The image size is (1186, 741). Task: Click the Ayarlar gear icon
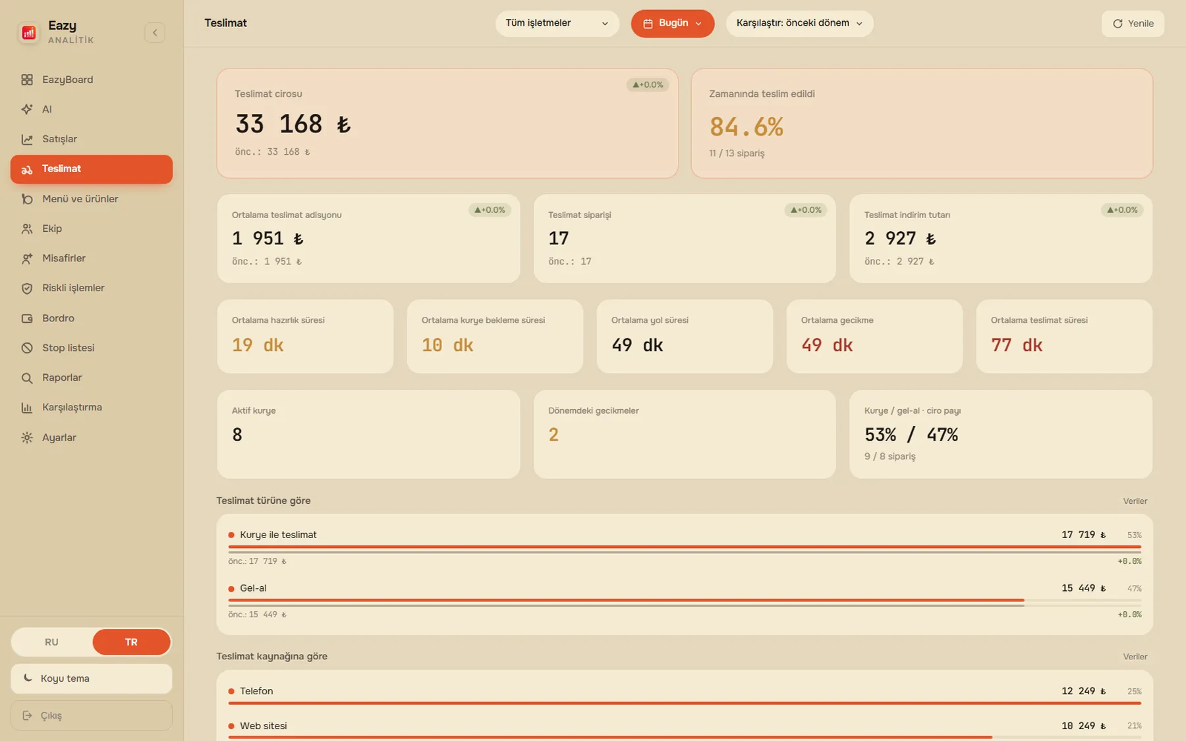click(27, 437)
